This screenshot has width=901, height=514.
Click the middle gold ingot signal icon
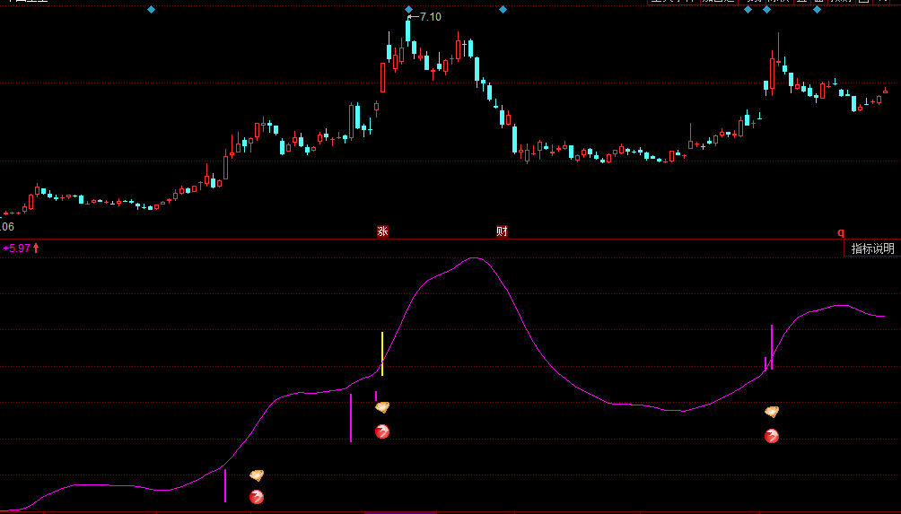coord(382,407)
